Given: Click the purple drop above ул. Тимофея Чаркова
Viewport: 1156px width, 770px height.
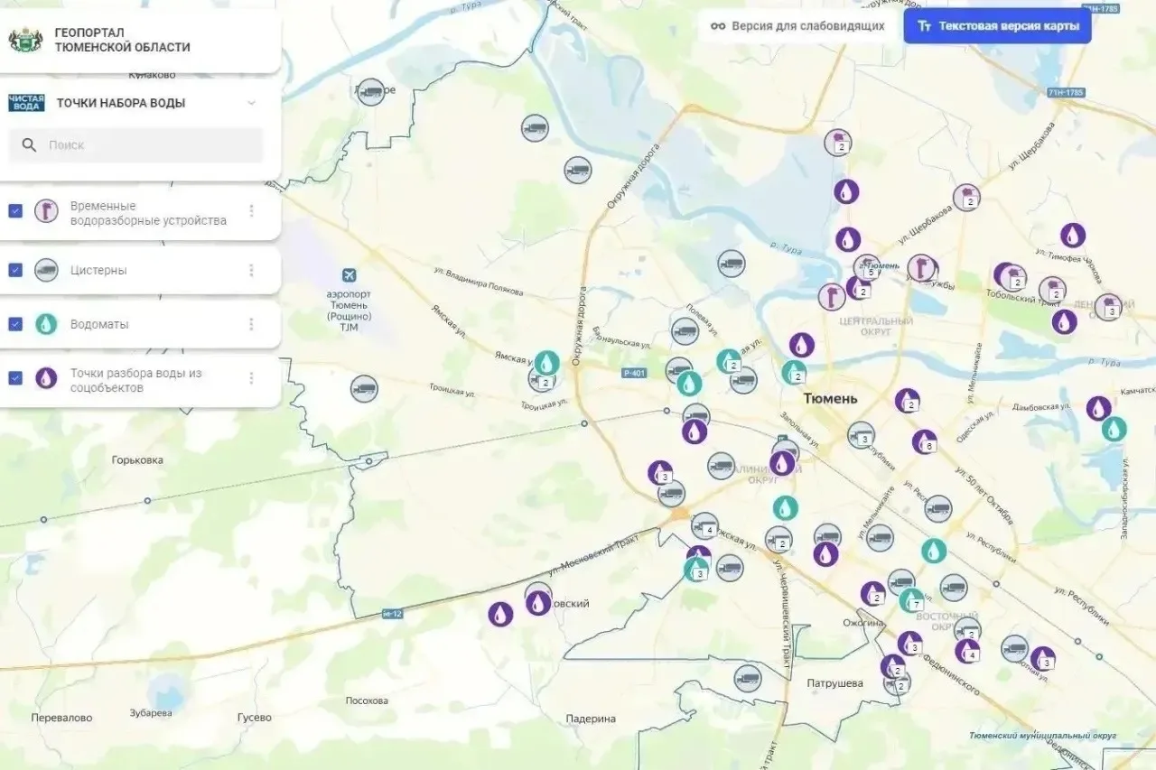Looking at the screenshot, I should pos(1073,236).
